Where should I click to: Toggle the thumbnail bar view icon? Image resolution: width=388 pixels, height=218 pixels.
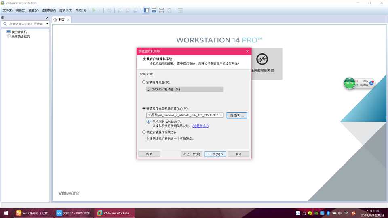tap(154, 10)
